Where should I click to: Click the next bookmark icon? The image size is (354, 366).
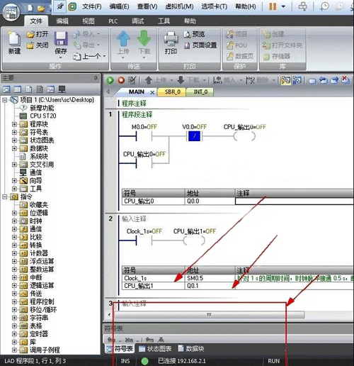(334, 80)
